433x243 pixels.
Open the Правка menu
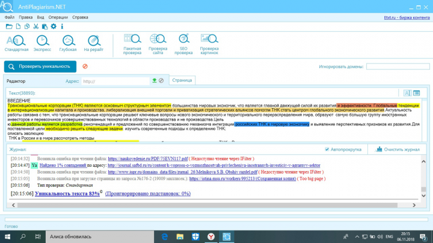tap(26, 17)
